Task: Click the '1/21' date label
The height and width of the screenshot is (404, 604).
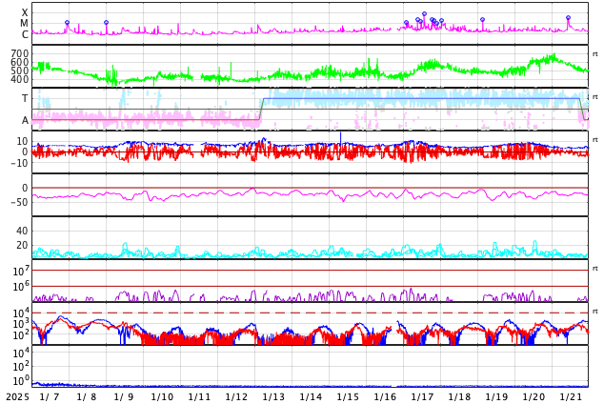Action: (571, 396)
